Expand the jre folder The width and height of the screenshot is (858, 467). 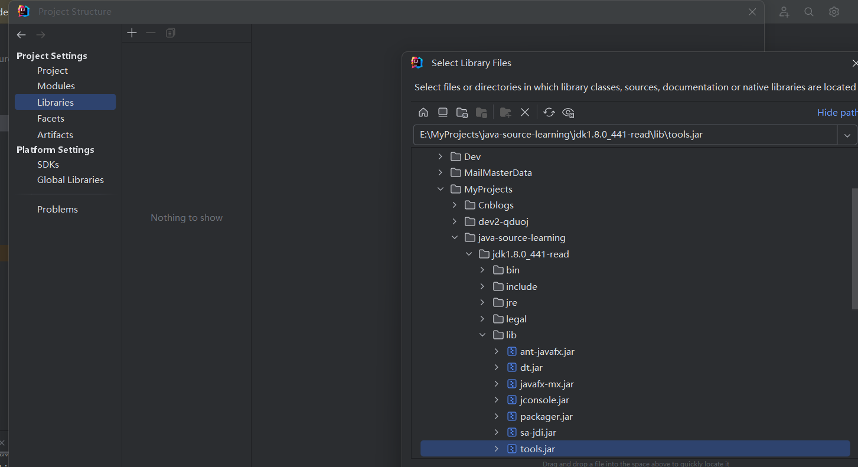tap(482, 302)
